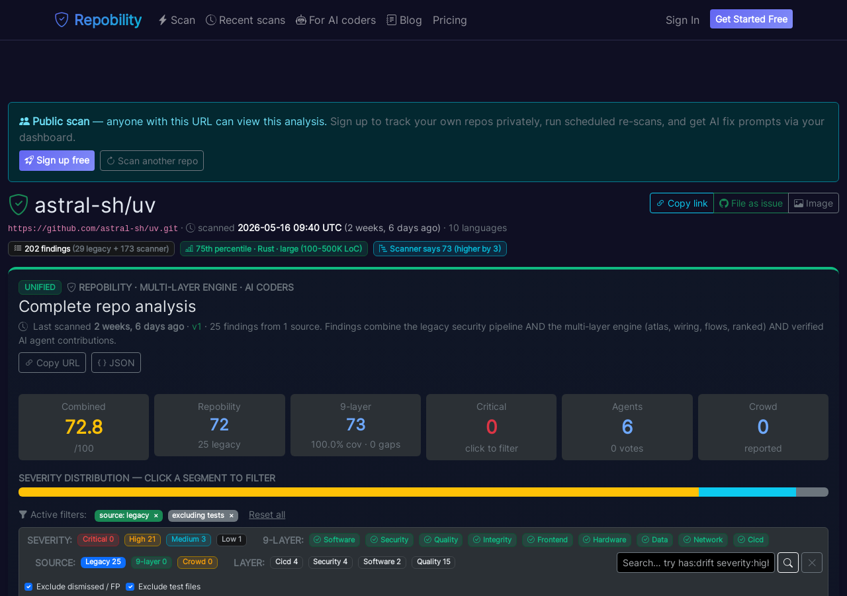Open the JSON export button
847x596 pixels.
116,363
